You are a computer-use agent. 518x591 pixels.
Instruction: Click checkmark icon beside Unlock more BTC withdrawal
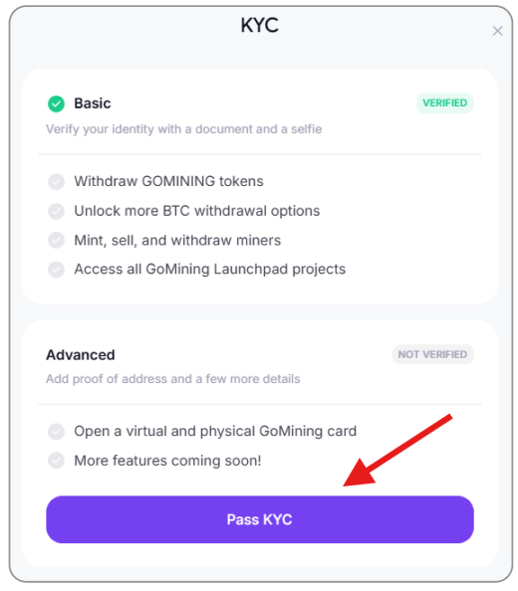[56, 211]
